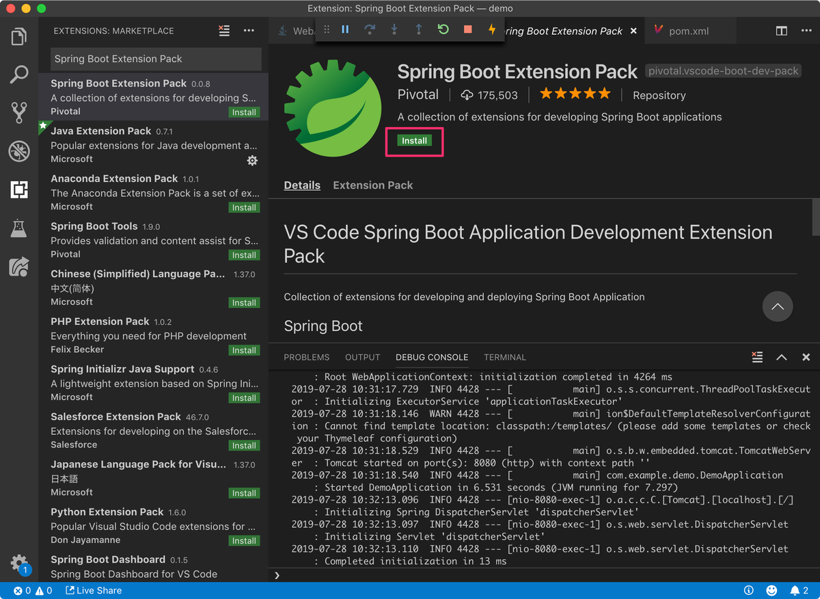Screen dimensions: 820x599
Task: Switch to the Details tab
Action: tap(302, 185)
